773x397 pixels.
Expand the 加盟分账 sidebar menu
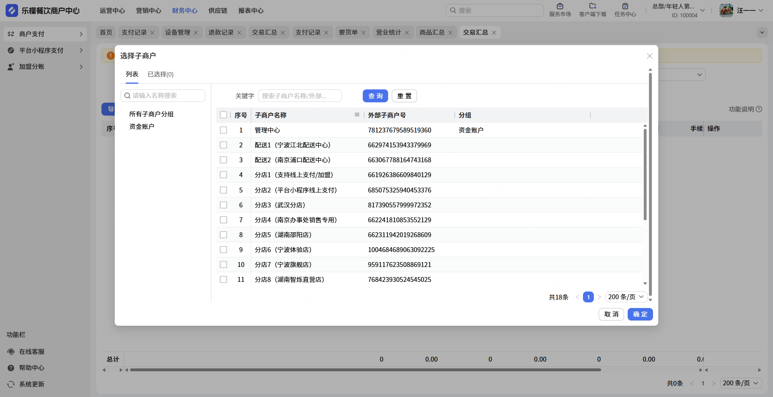tap(45, 66)
